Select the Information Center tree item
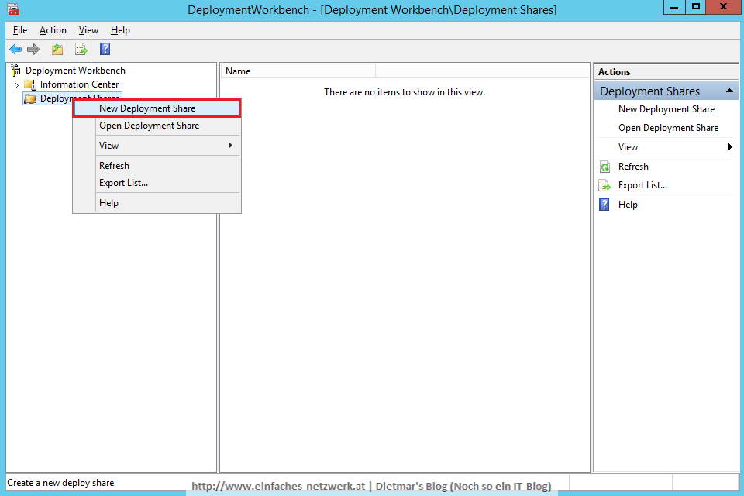This screenshot has width=744, height=496. click(x=79, y=84)
